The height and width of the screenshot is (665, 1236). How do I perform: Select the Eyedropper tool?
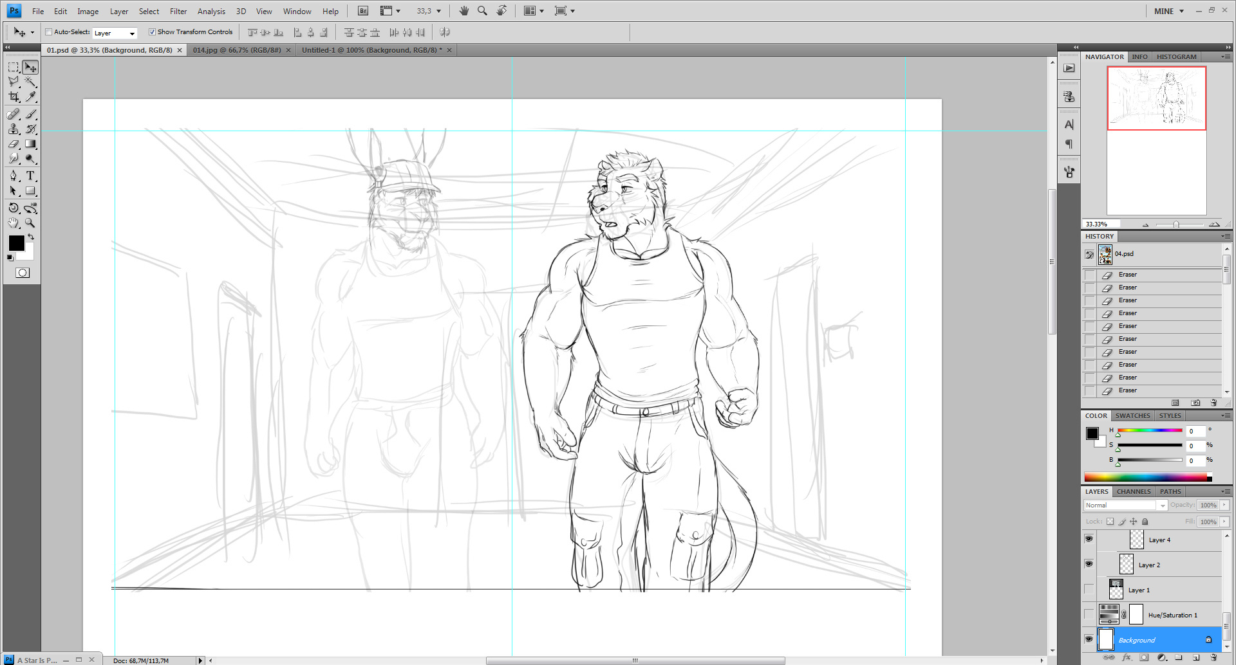30,96
